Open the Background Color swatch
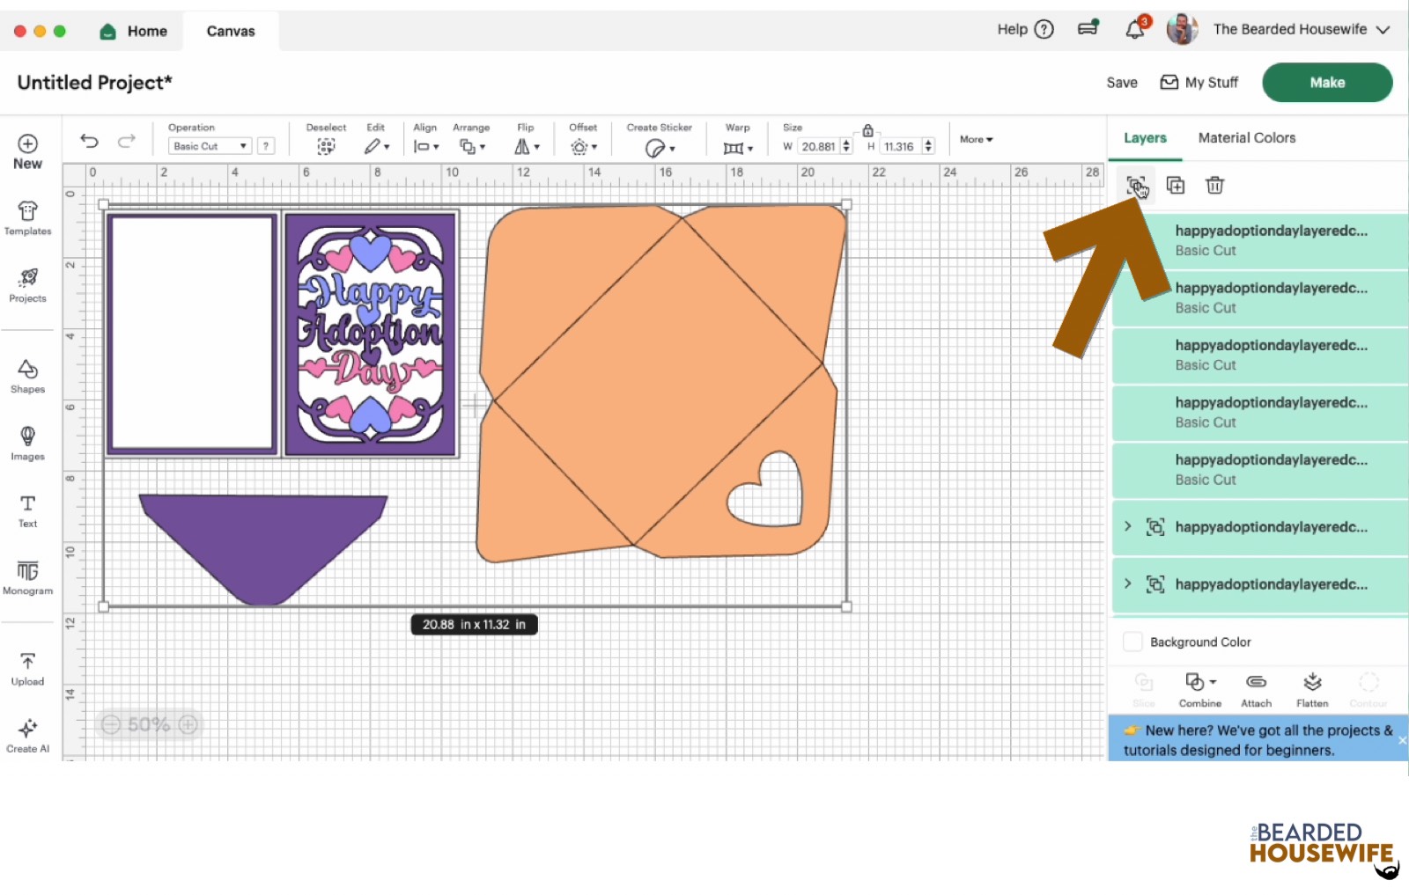 tap(1132, 642)
